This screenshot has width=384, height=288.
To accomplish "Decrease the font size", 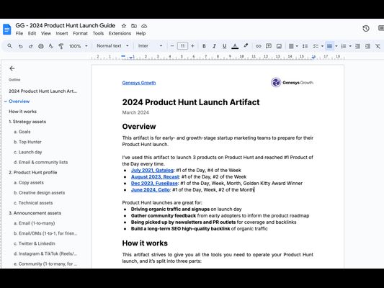I will (x=172, y=46).
